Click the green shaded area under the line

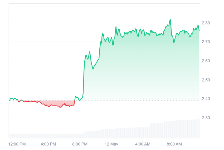tap(143, 65)
